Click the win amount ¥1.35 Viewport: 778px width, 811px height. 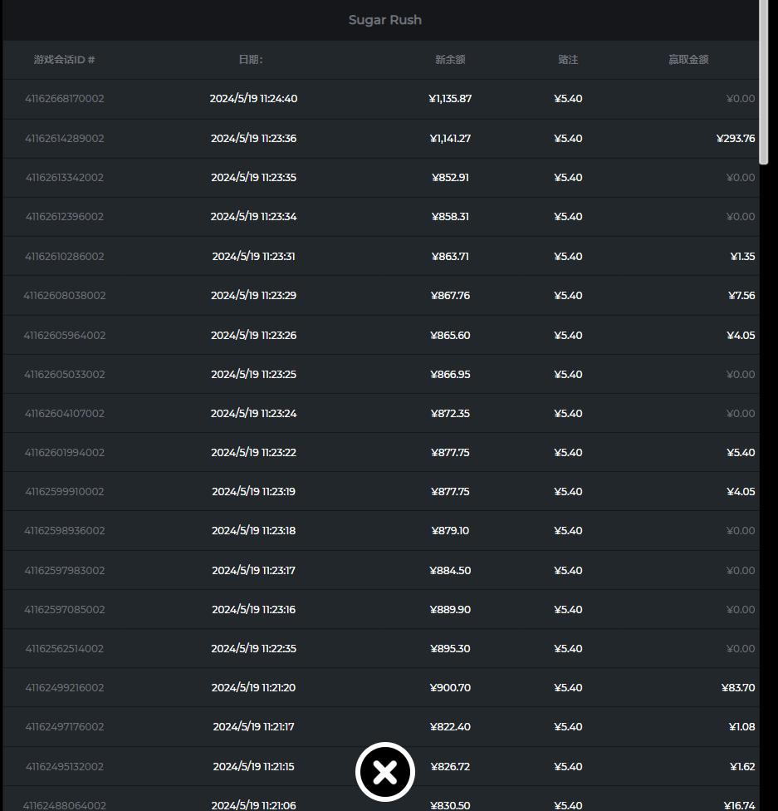(742, 256)
